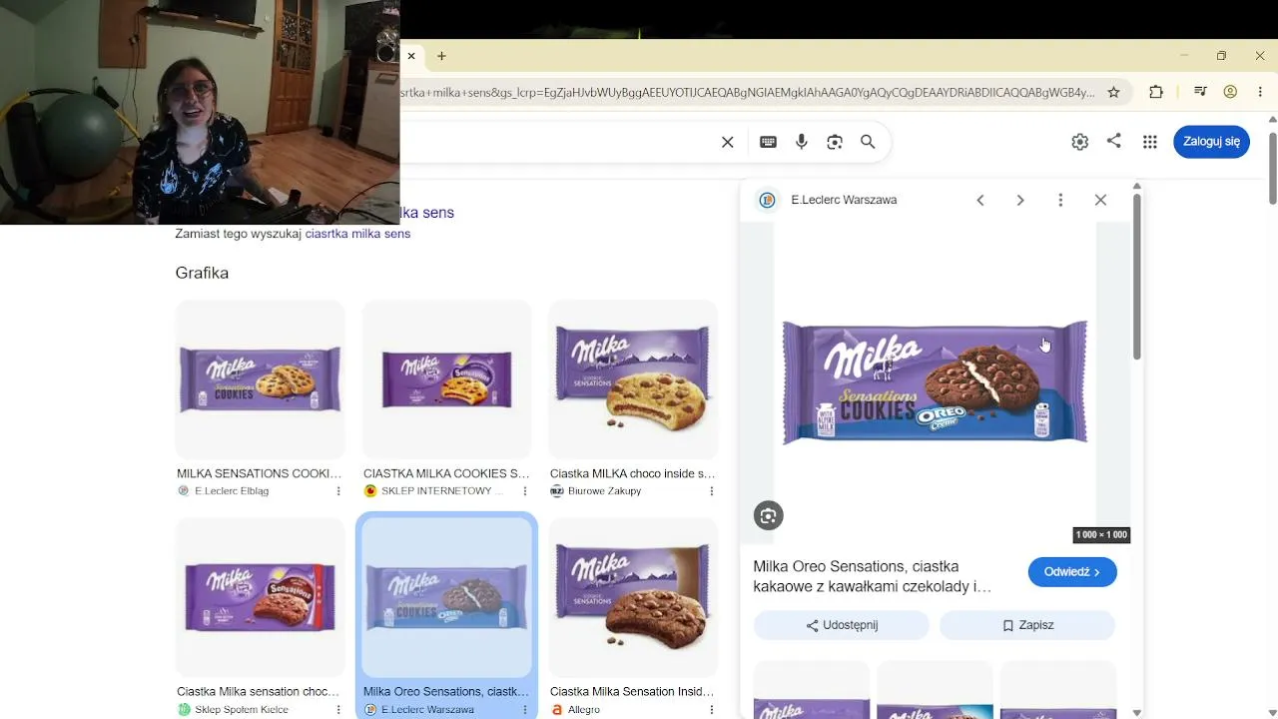
Task: Click the browser address bar URL
Action: 747,92
